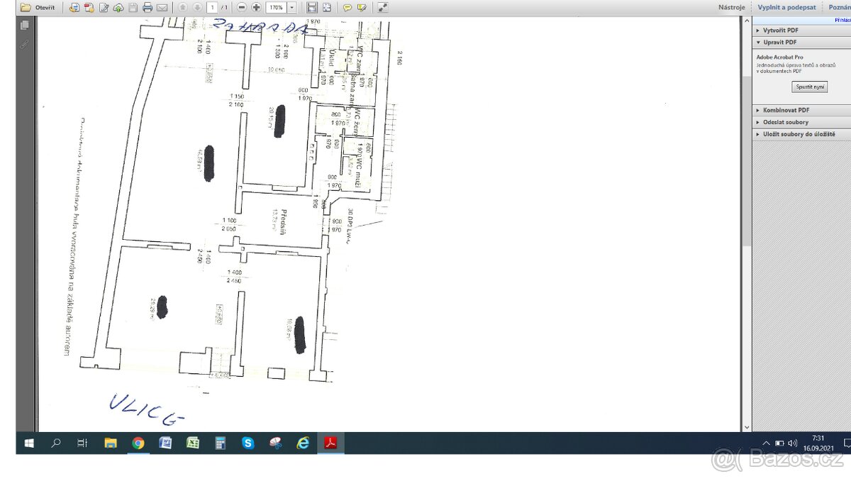Image resolution: width=851 pixels, height=479 pixels.
Task: Select the highlight text tool icon
Action: (x=362, y=8)
